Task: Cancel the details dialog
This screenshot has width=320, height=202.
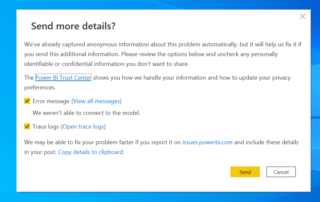Action: [x=281, y=172]
